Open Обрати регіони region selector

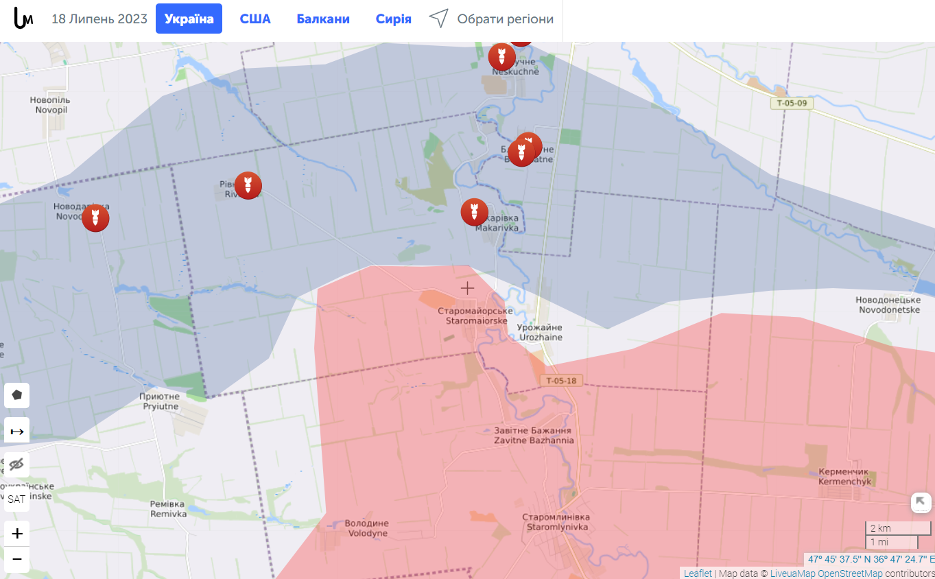(492, 19)
